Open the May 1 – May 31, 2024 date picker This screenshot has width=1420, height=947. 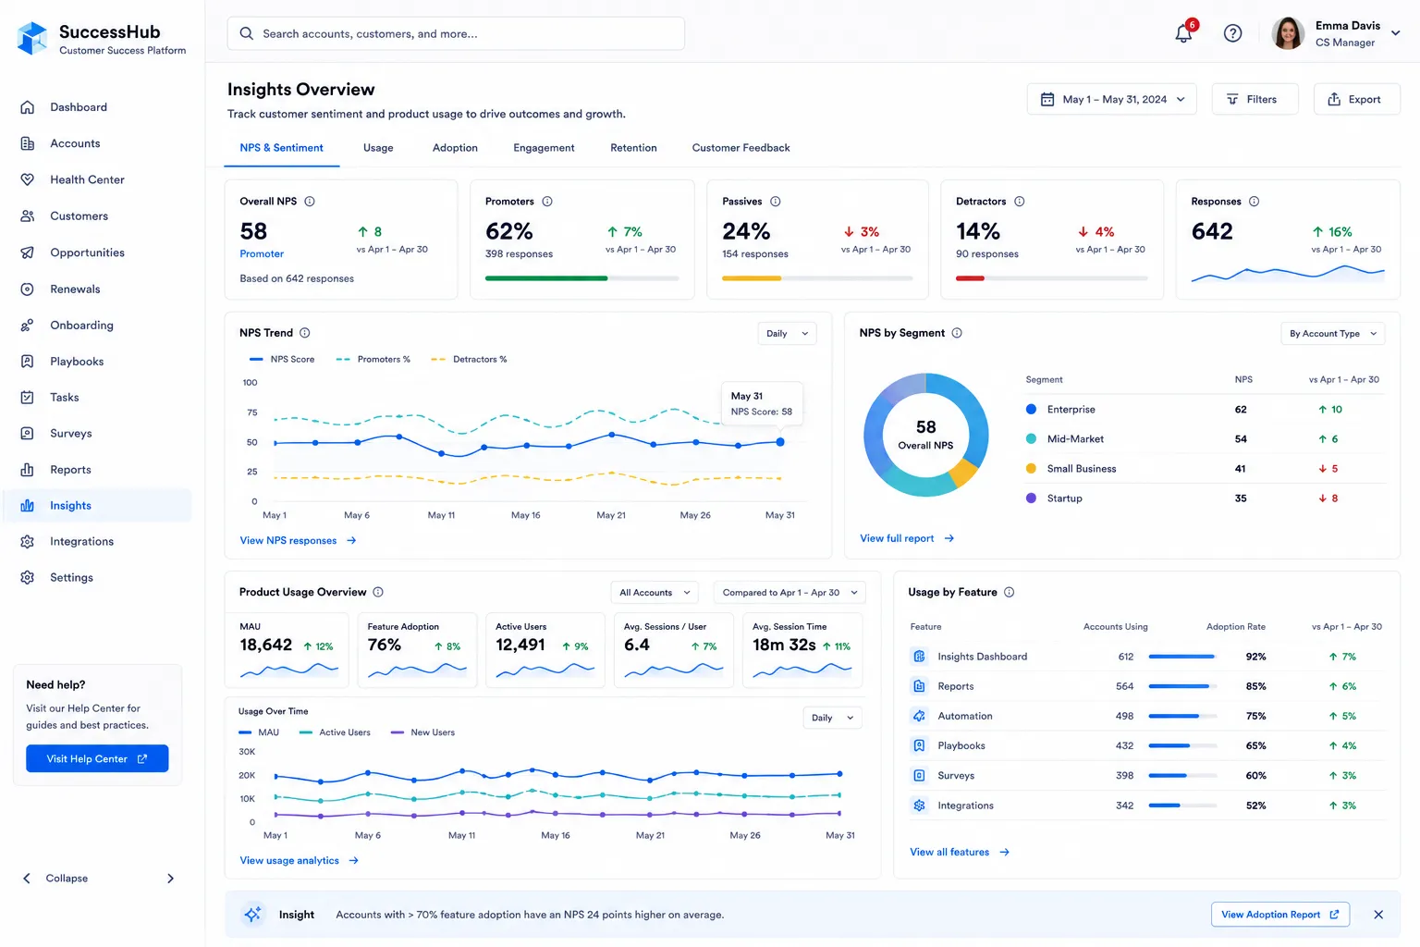click(1112, 99)
